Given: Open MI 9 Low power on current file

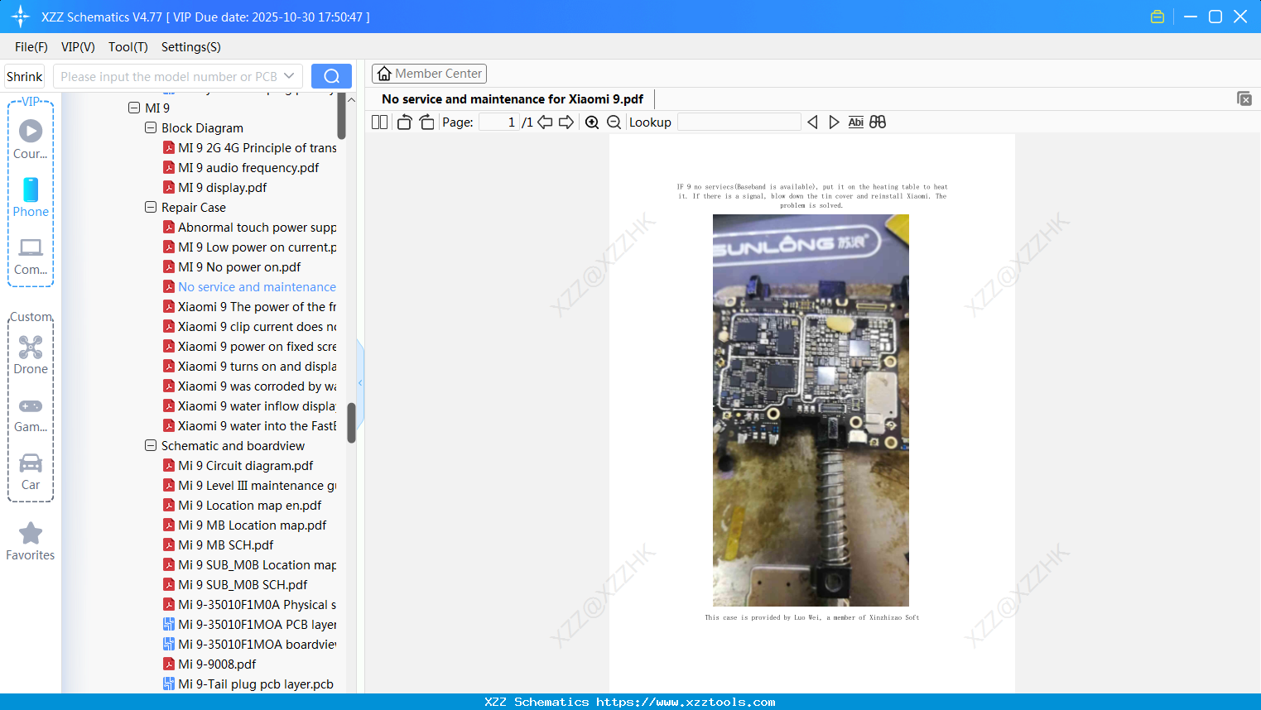Looking at the screenshot, I should pos(257,247).
